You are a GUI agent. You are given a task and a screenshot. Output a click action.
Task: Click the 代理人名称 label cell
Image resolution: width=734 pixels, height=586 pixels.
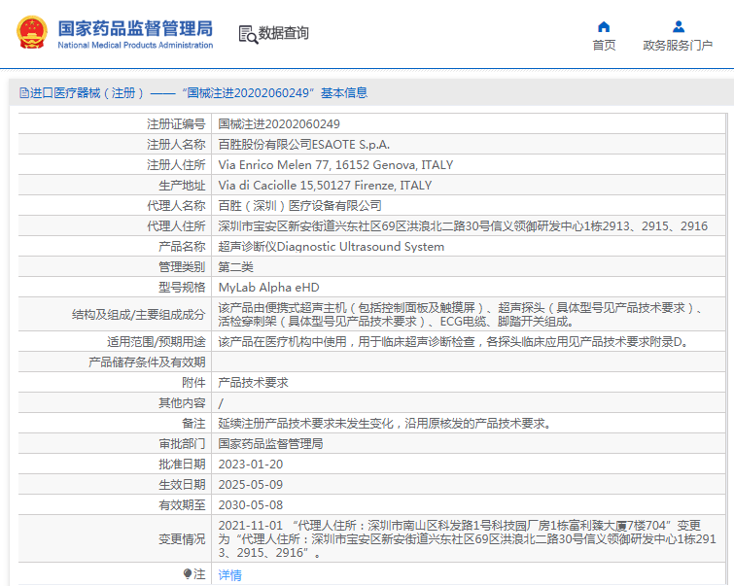point(176,205)
